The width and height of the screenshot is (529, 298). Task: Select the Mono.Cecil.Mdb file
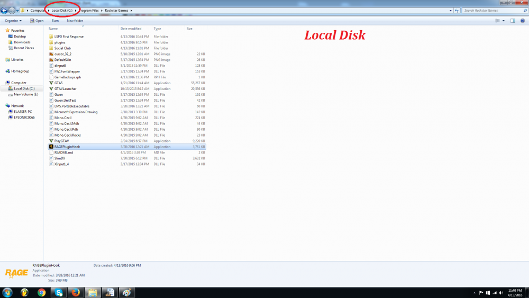(67, 123)
